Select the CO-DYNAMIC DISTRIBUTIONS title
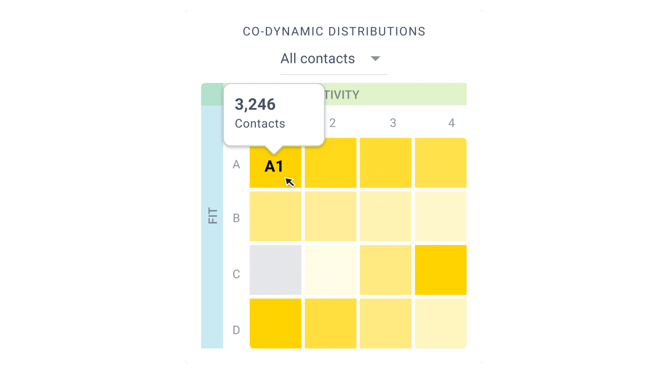Screen dimensions: 663x373 334,31
